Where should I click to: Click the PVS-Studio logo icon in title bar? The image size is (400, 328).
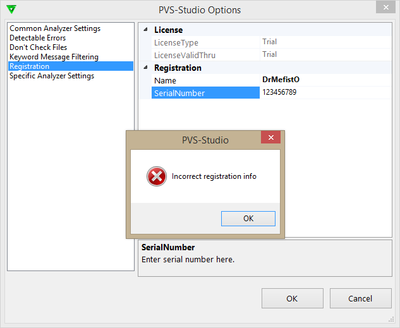click(x=11, y=9)
